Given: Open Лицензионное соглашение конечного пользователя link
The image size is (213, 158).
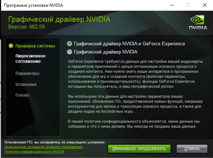Looking at the screenshot, I should coord(43,147).
